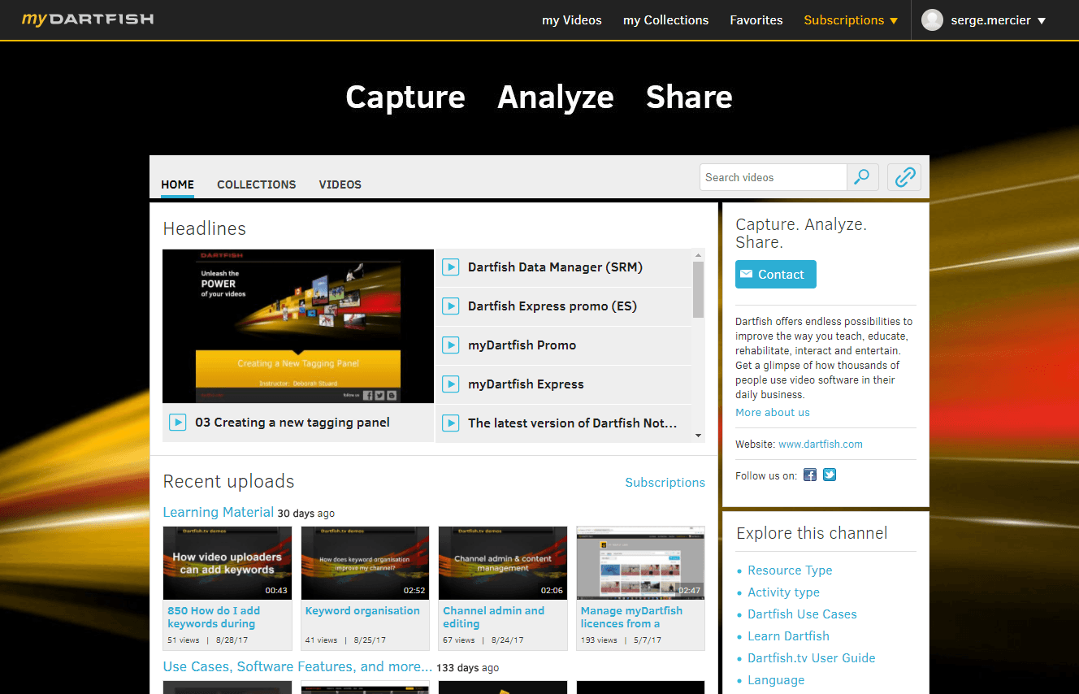
Task: Switch to the COLLECTIONS tab
Action: [257, 184]
